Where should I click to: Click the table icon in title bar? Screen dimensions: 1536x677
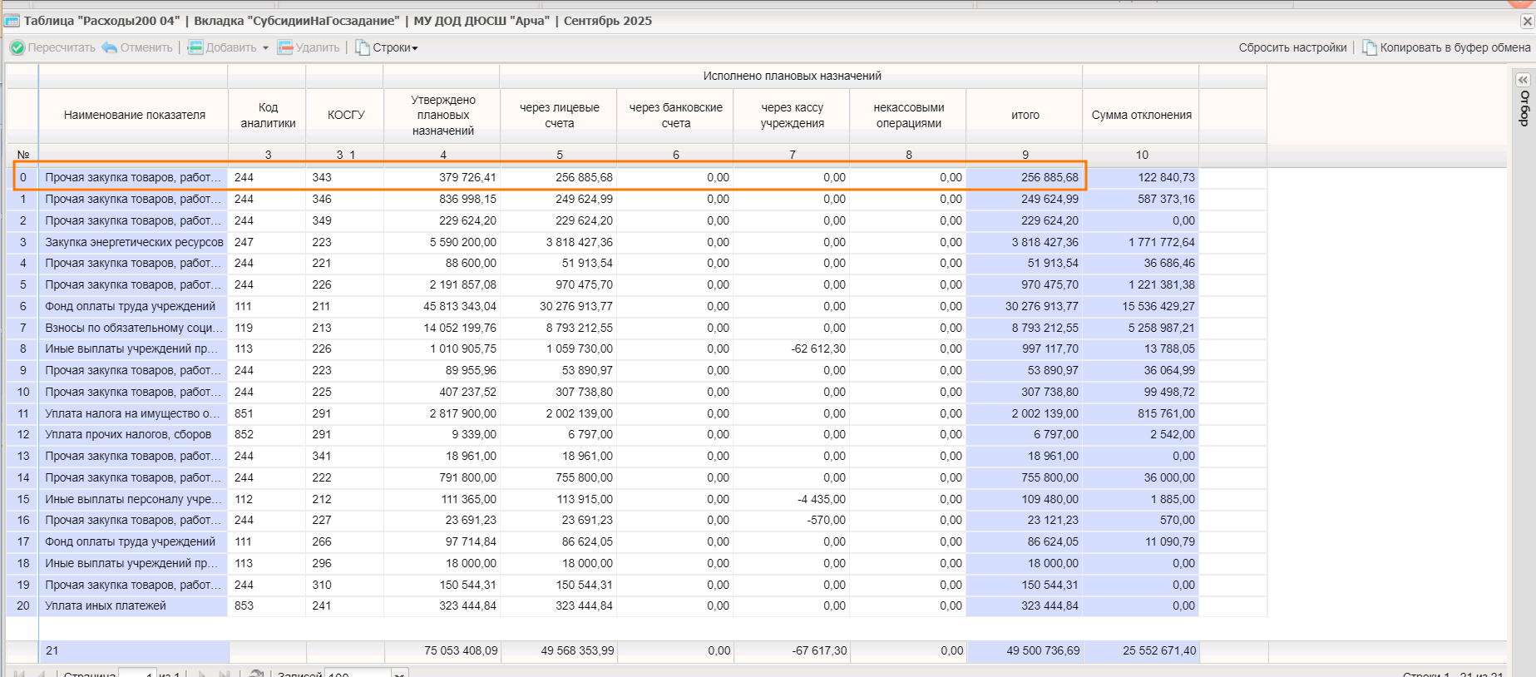pos(12,21)
